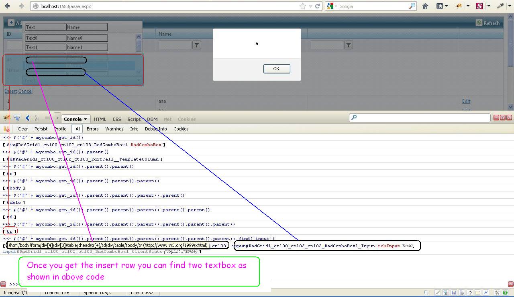Click the blue line chart status icon

486,293
